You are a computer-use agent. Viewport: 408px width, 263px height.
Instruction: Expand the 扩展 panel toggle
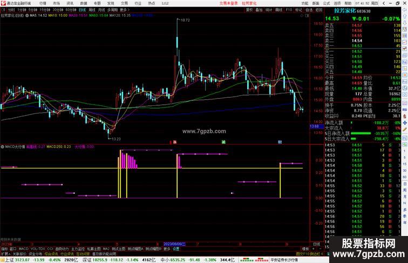(x=5, y=254)
